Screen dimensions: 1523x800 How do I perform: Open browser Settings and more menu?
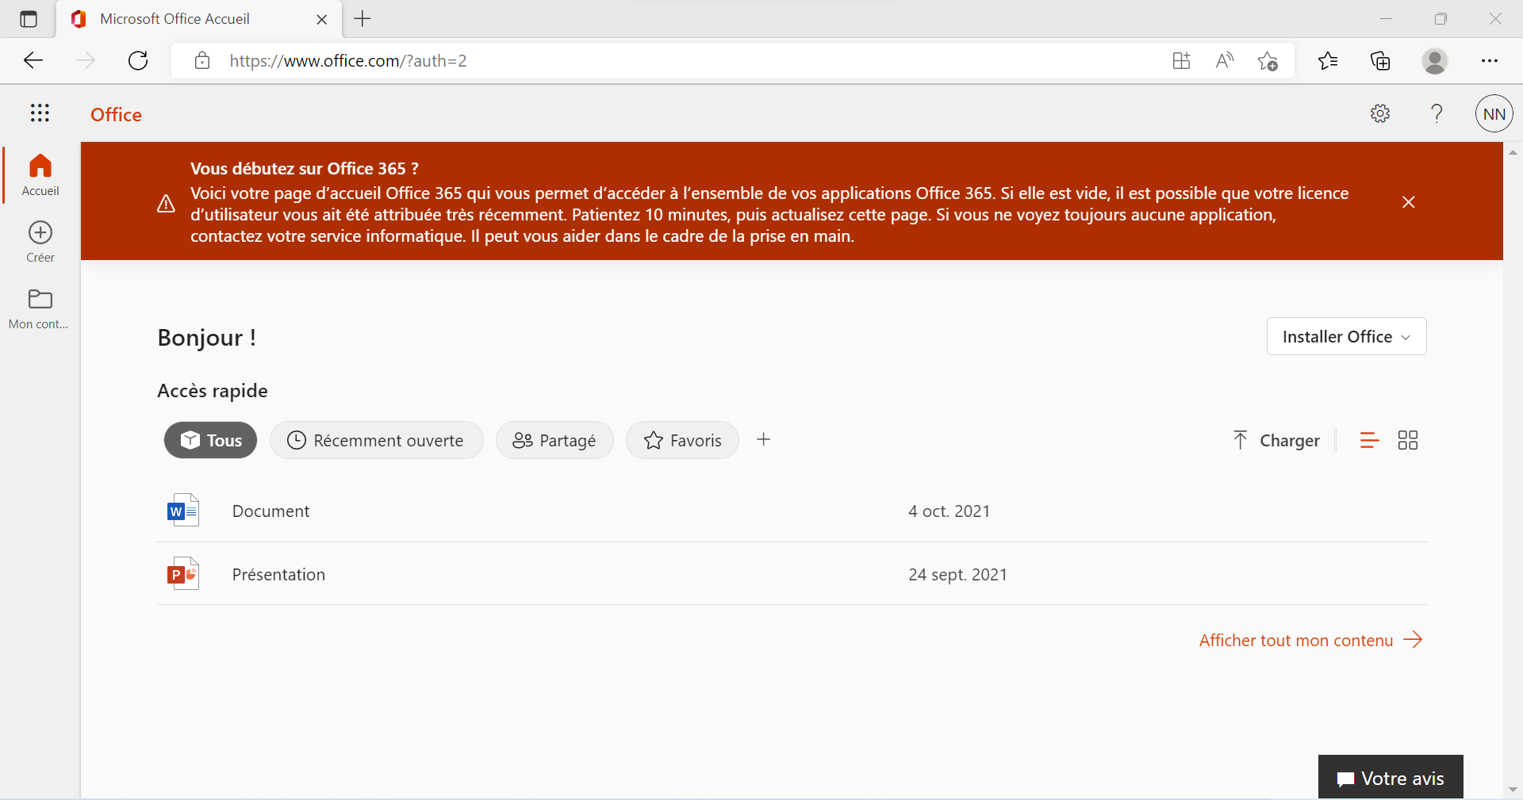(1490, 60)
